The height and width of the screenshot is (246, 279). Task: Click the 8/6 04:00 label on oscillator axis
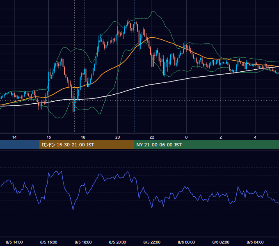tap(255, 242)
